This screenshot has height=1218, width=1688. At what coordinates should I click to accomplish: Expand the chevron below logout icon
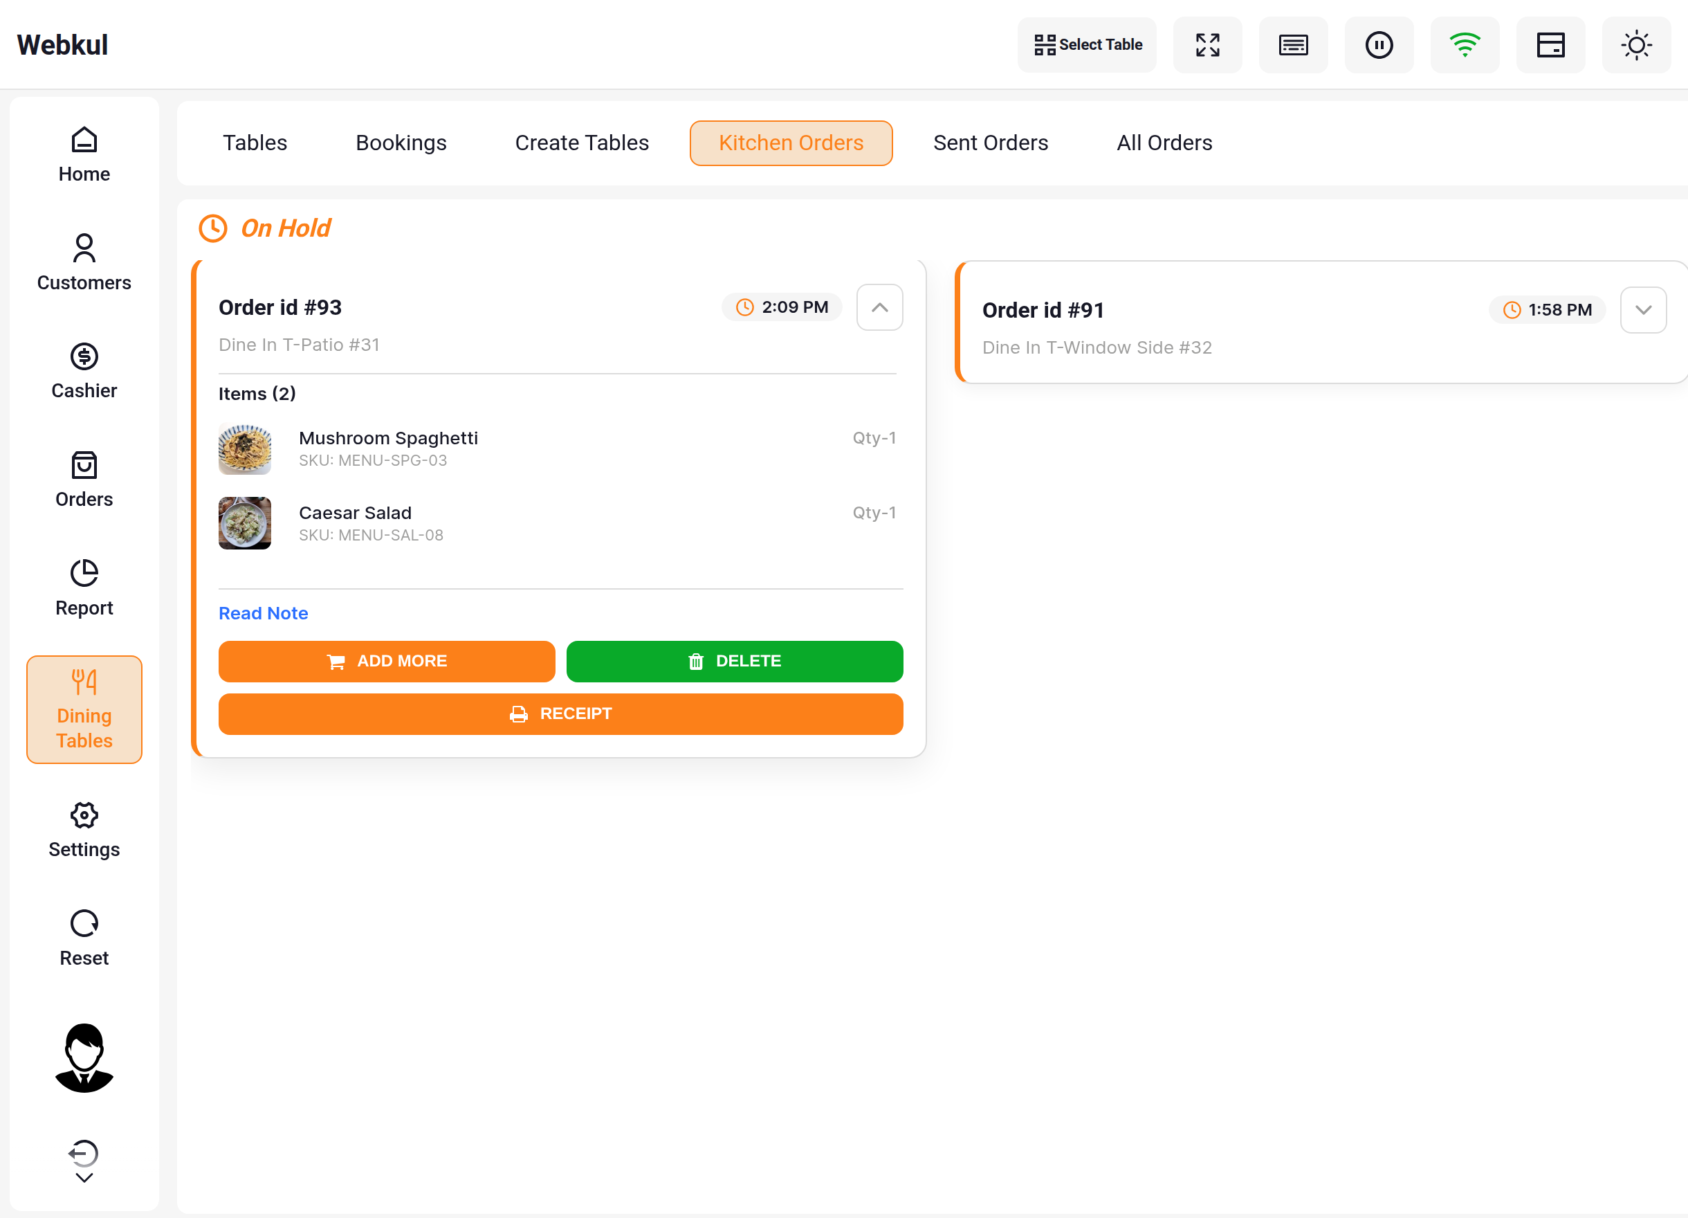[84, 1178]
